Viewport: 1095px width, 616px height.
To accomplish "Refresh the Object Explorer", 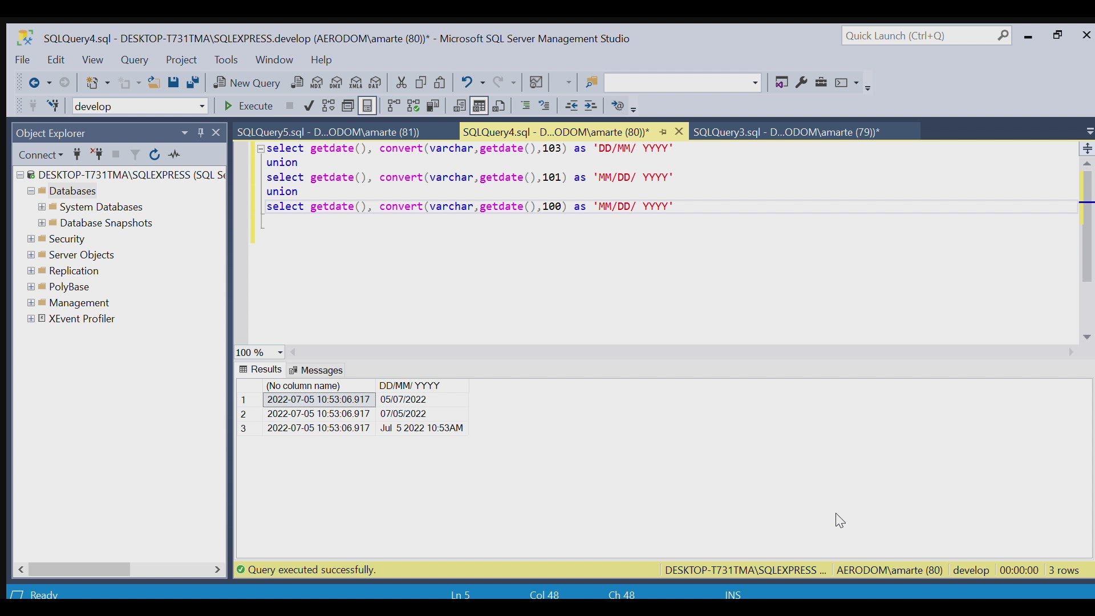I will [155, 155].
